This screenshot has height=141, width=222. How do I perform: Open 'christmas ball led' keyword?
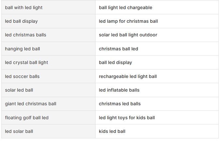[x=118, y=49]
